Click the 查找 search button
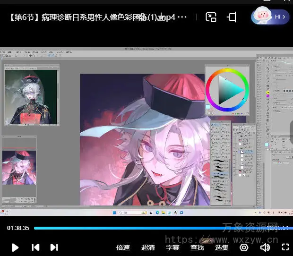Image resolution: width=293 pixels, height=256 pixels. [x=197, y=247]
